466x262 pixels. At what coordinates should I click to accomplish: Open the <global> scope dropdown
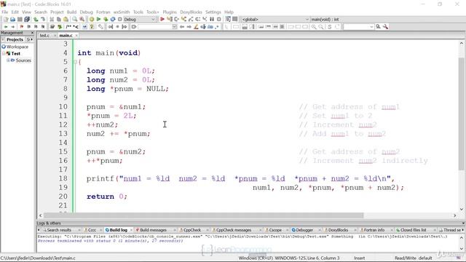[x=275, y=20]
